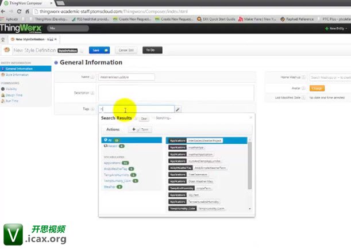Select the TemperatureAndHumidity tag result
This screenshot has height=249, width=351.
coord(194,202)
